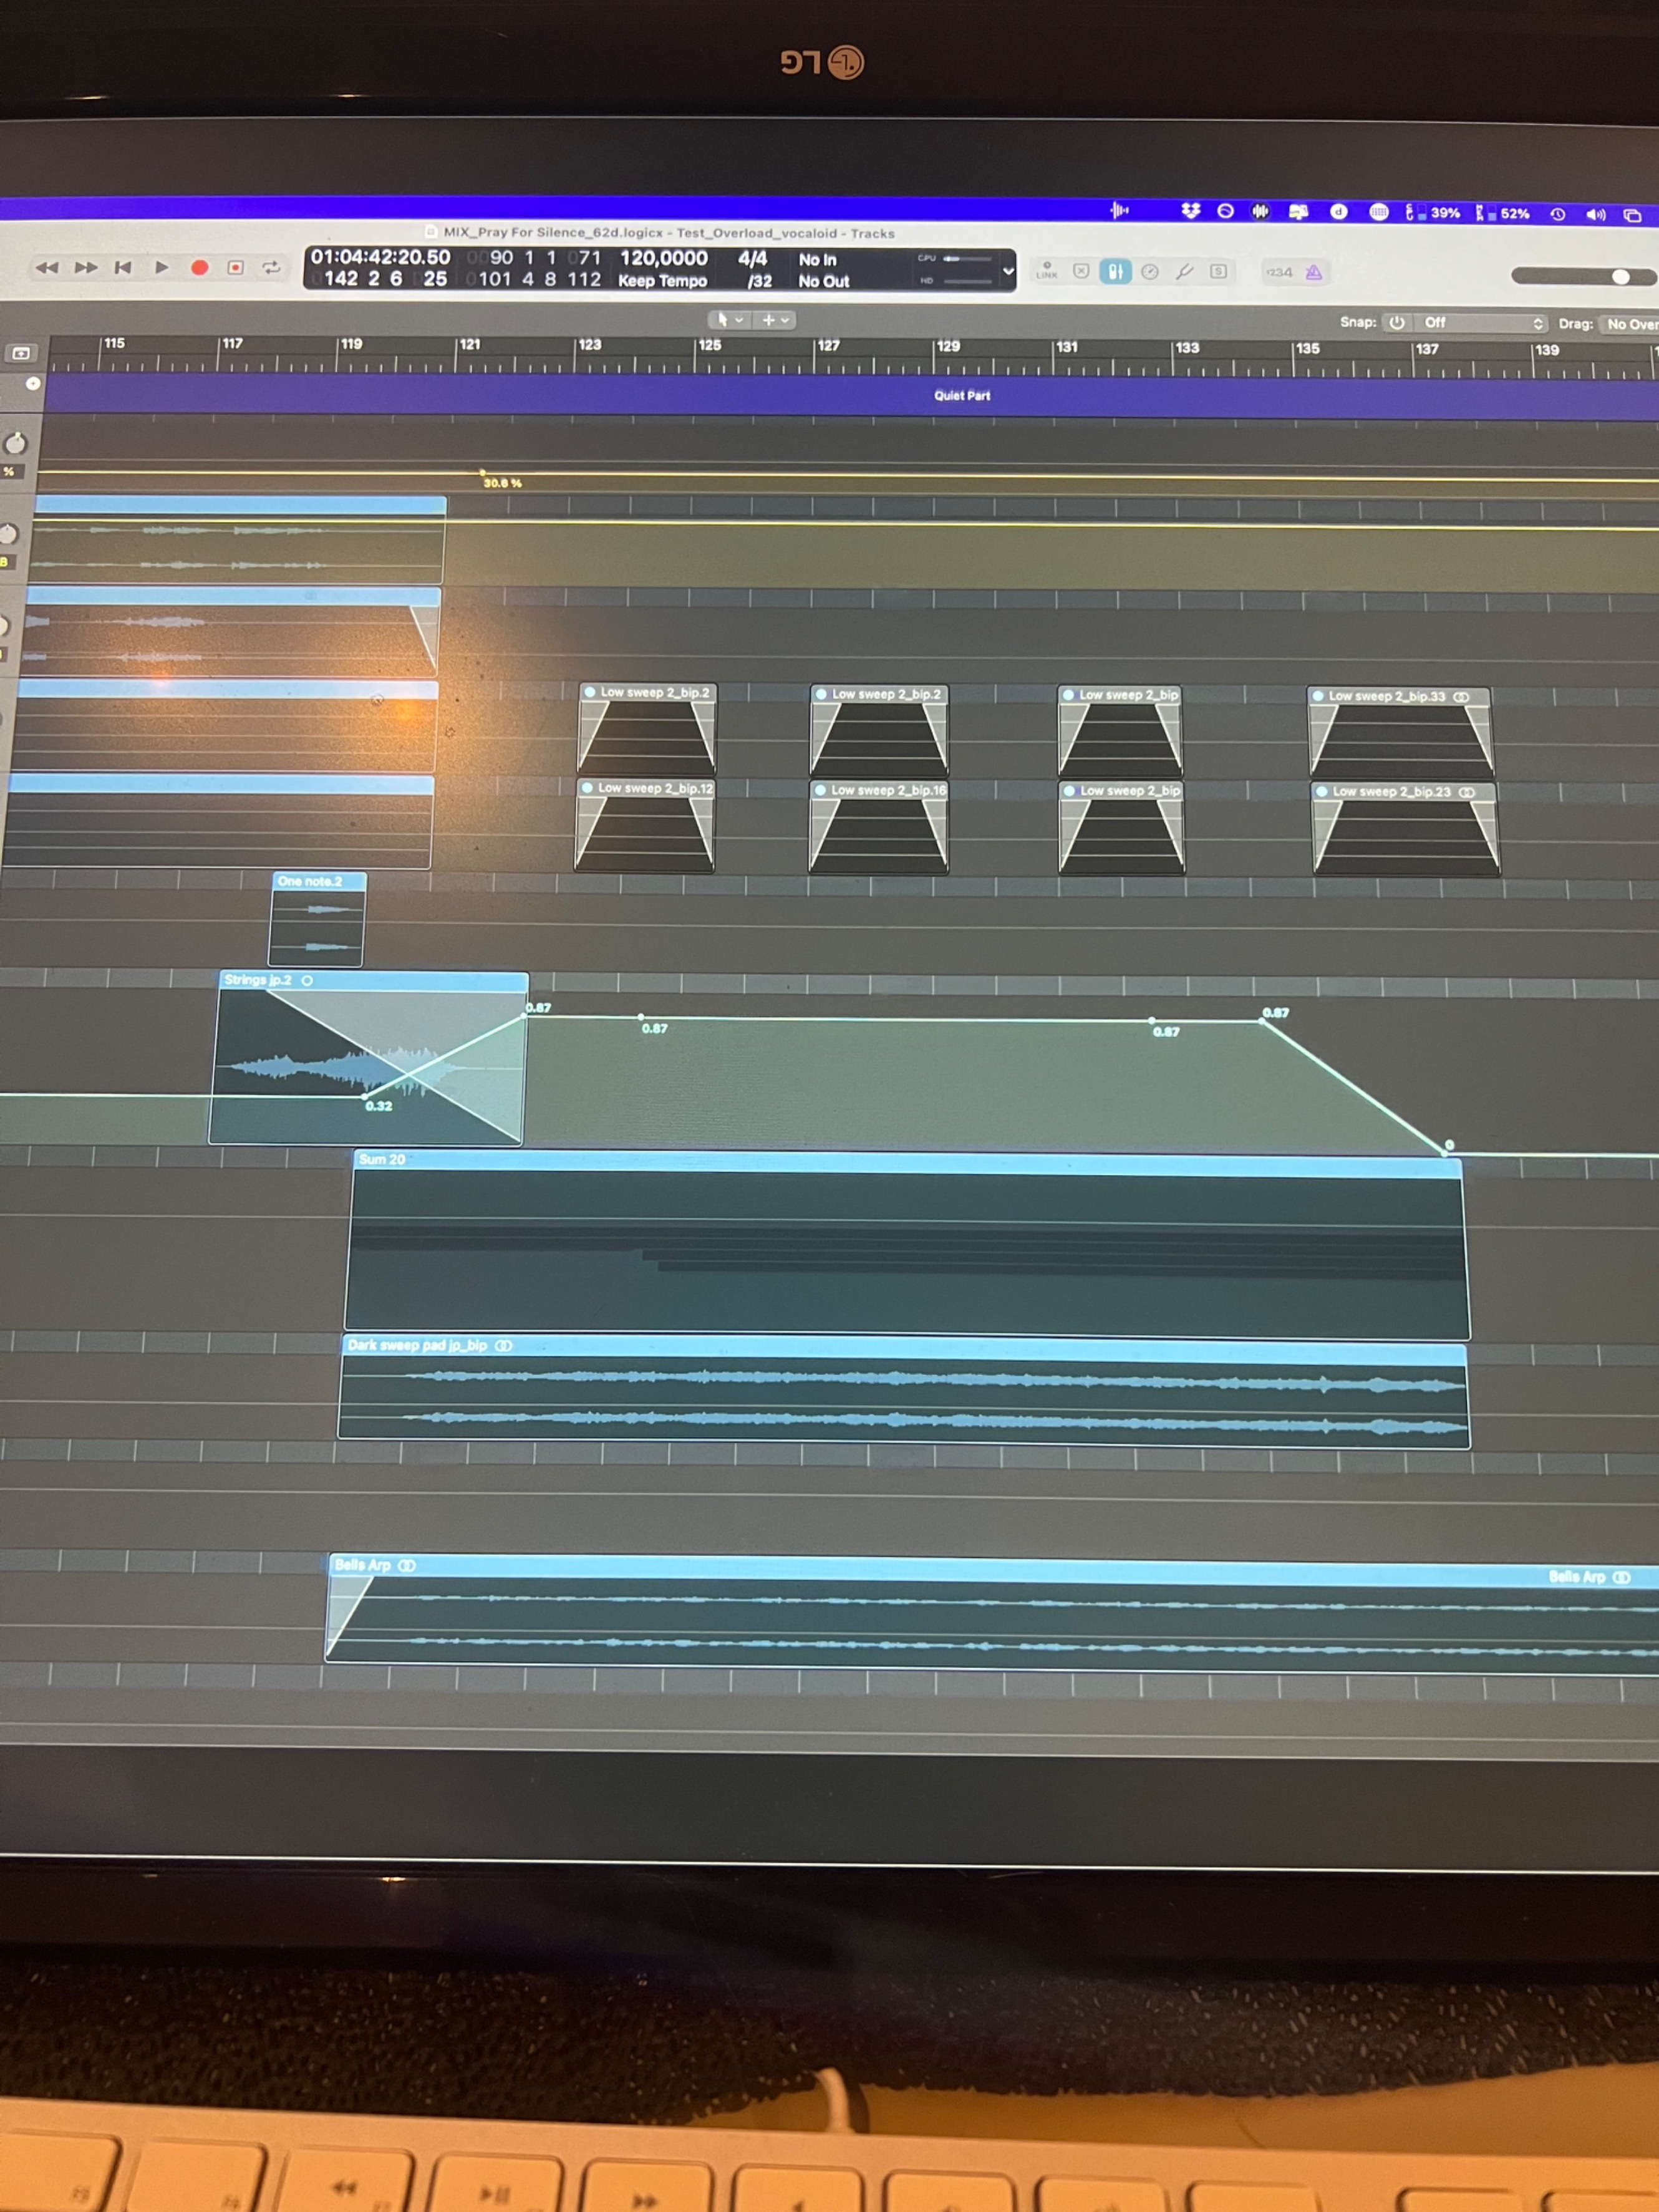This screenshot has height=2212, width=1659.
Task: Click the Rewind transport button
Action: [47, 268]
